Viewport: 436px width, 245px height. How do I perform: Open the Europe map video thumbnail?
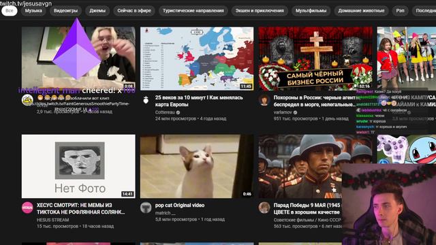coord(197,59)
